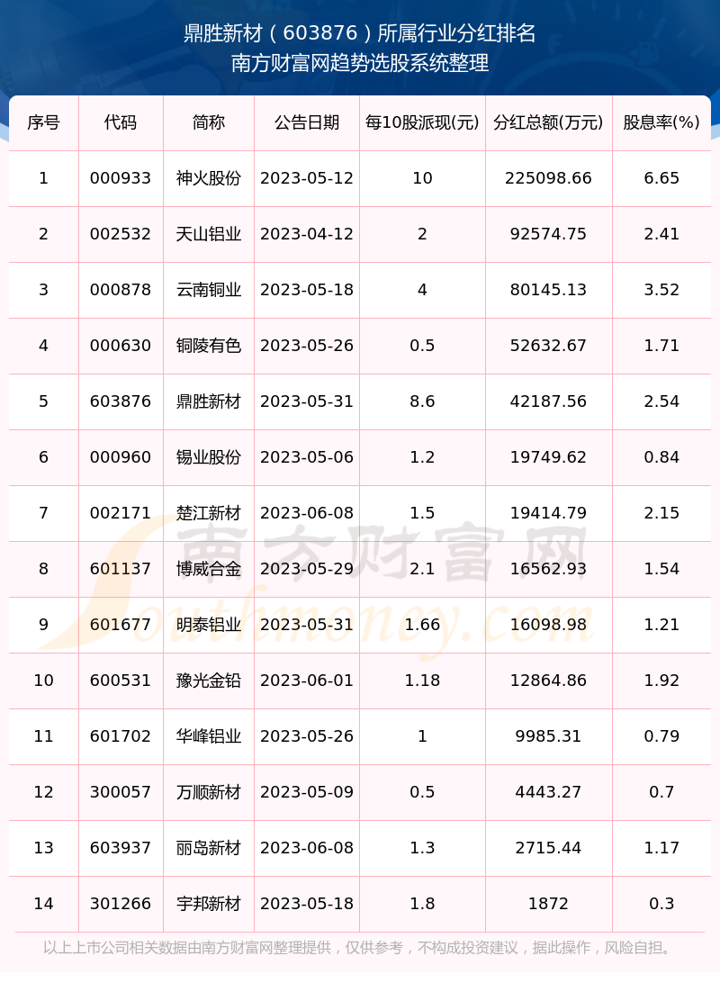Select stock code 601137
The height and width of the screenshot is (992, 720).
click(121, 569)
